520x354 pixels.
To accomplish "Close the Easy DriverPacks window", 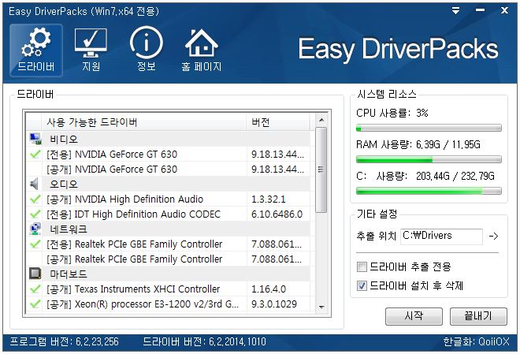I will click(x=504, y=11).
